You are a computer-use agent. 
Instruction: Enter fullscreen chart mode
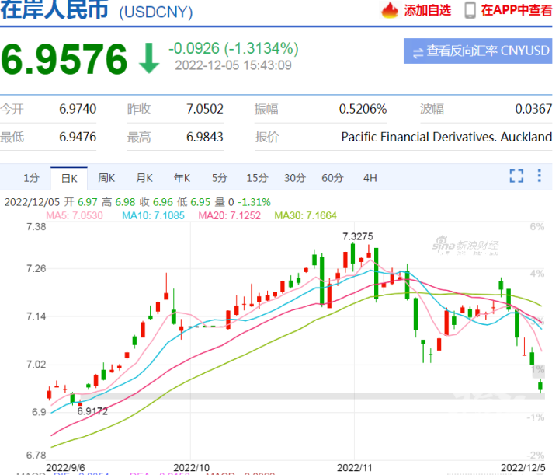point(516,176)
